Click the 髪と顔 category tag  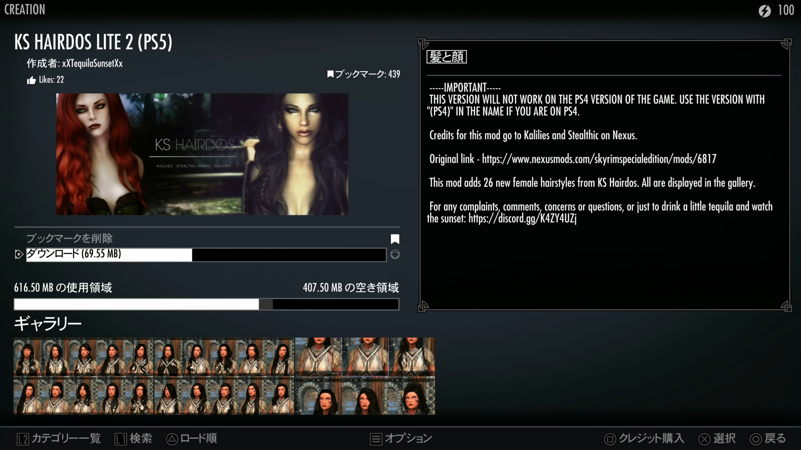tap(446, 57)
